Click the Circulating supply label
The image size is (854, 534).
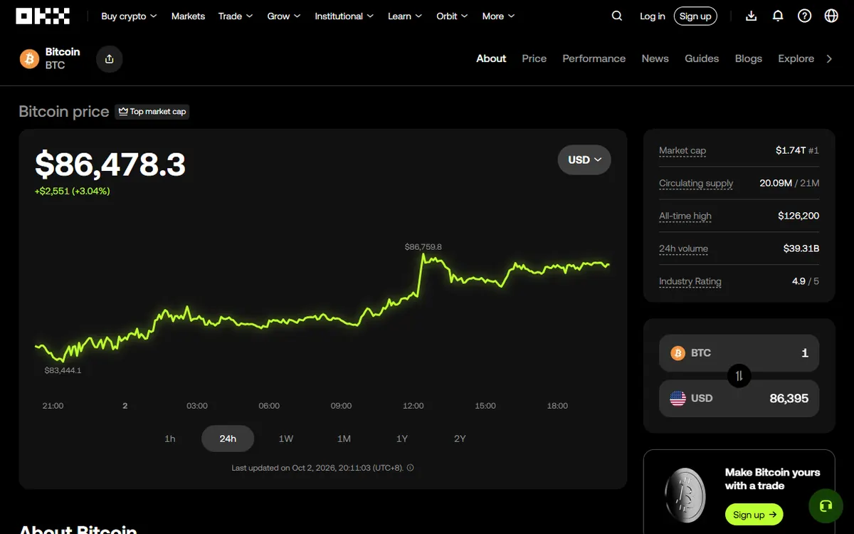[x=696, y=183]
